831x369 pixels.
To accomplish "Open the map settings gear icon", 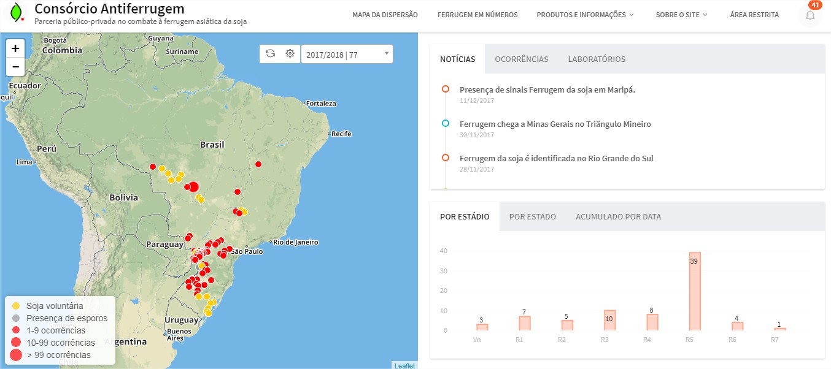I will 290,54.
